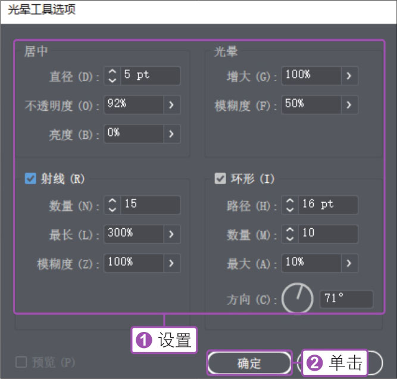This screenshot has width=397, height=379.
Task: Open the 光晕 模糊度 (F) arrow
Action: pos(349,105)
